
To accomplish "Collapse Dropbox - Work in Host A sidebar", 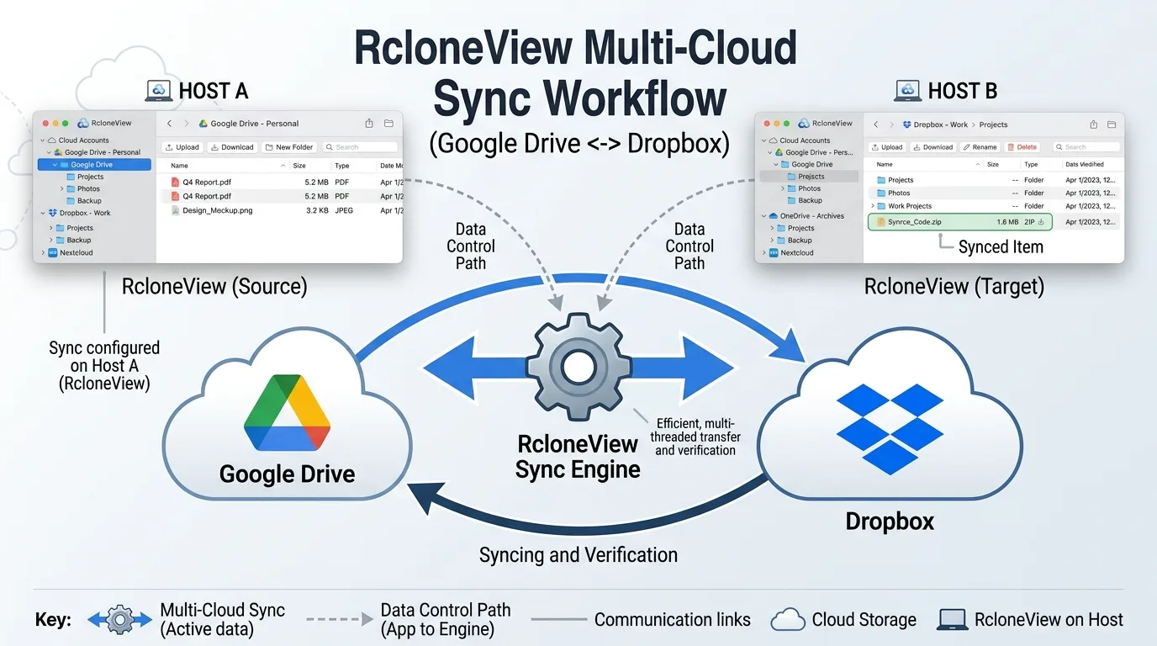I will (42, 213).
